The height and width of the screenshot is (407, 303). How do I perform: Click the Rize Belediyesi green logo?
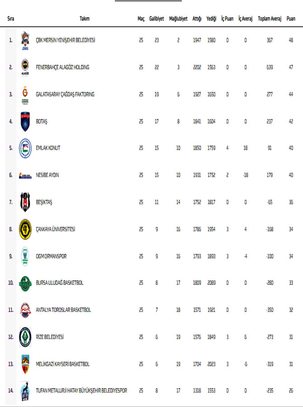click(25, 337)
